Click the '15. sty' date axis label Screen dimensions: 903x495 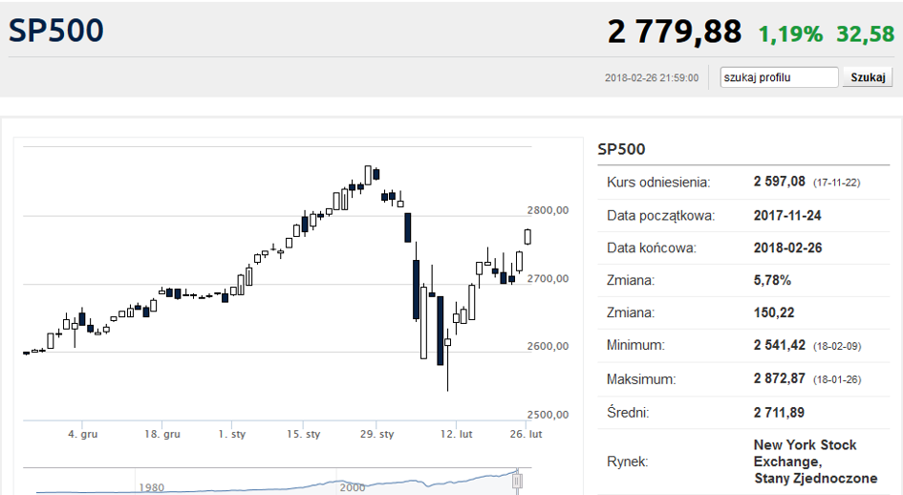click(x=305, y=434)
